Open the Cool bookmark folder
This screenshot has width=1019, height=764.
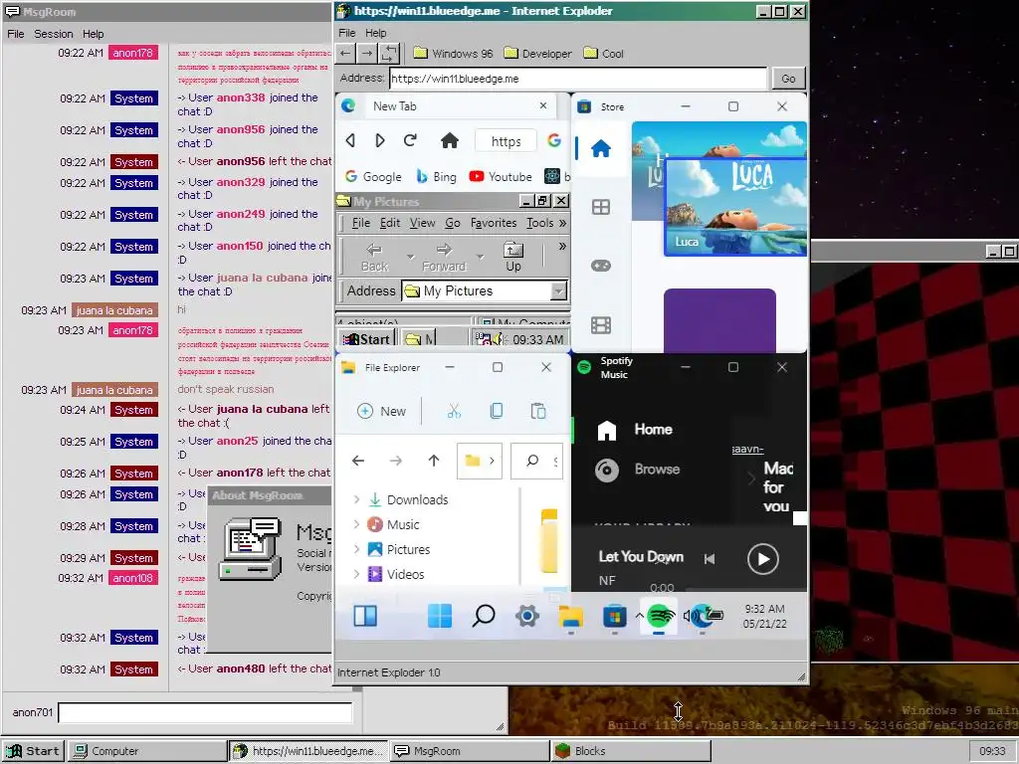point(603,54)
